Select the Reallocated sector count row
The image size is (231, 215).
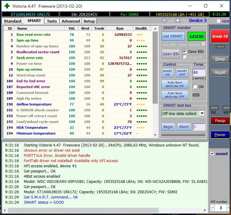click(78, 52)
